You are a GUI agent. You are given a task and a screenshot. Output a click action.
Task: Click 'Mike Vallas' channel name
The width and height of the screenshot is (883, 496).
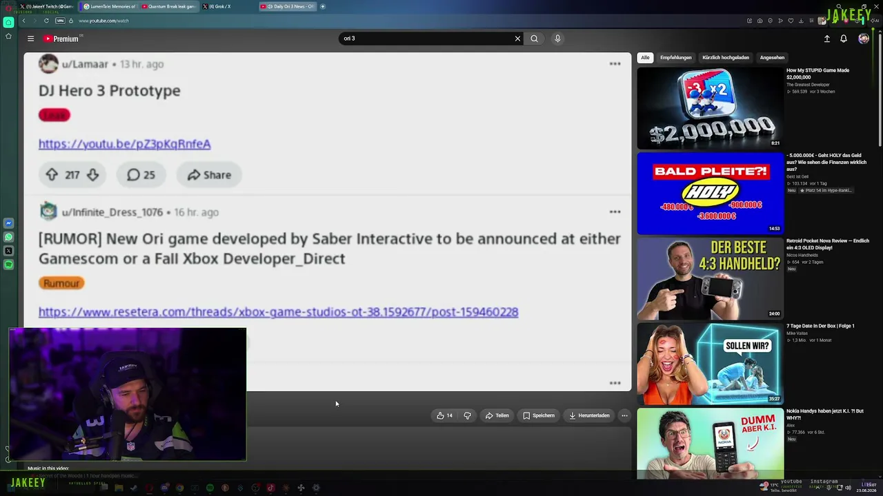click(x=797, y=333)
